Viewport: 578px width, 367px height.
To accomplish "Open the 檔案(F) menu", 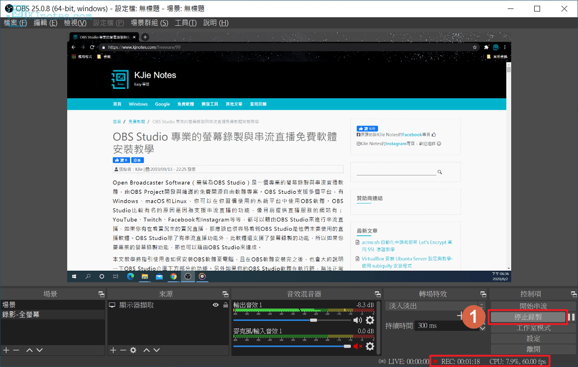I will (x=15, y=23).
